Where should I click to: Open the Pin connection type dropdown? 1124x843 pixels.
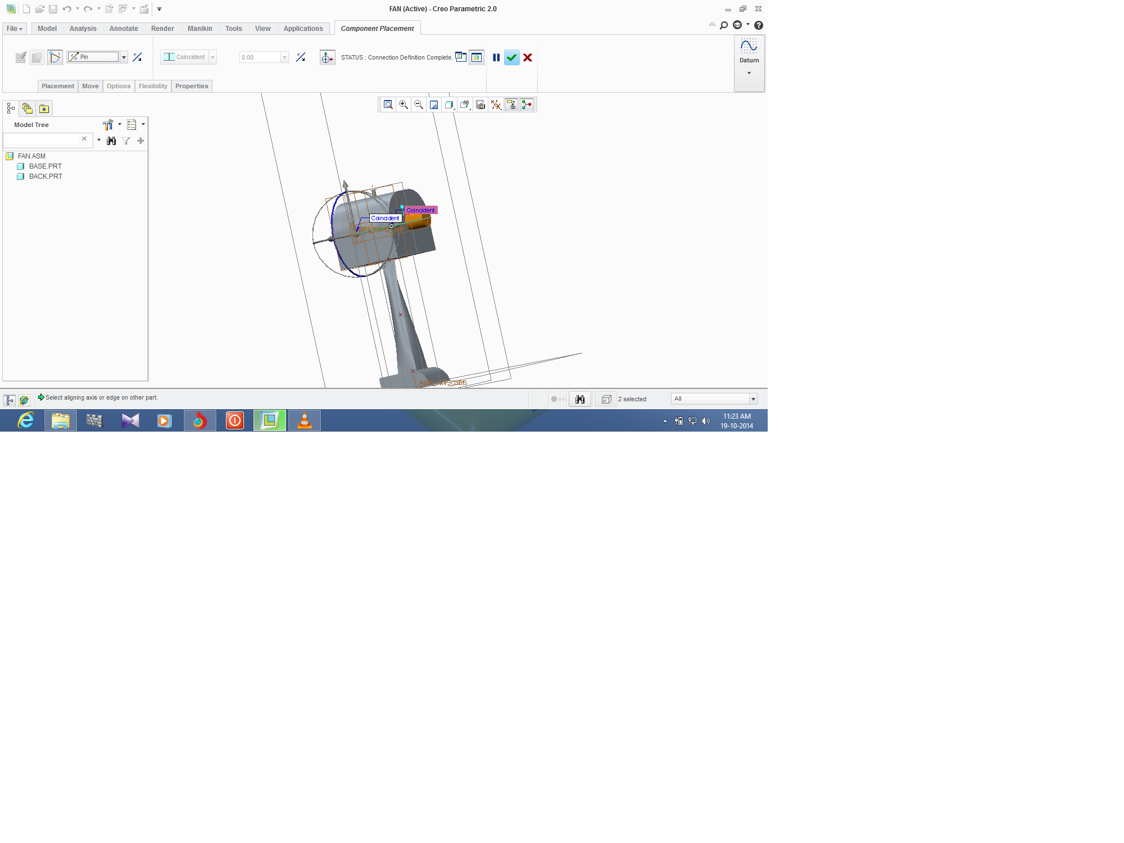(x=124, y=57)
